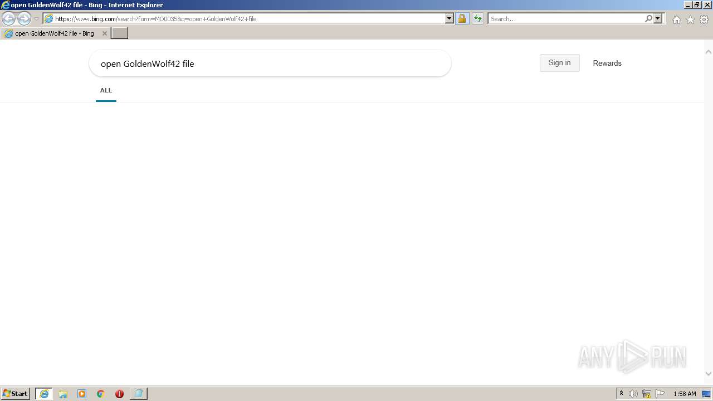This screenshot has height=401, width=713.
Task: Open File Explorer folder taskbar icon
Action: (63, 394)
